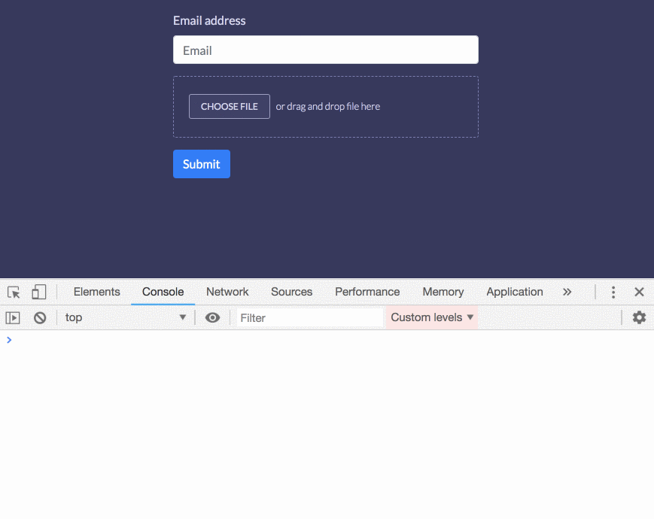Close the DevTools panel
The width and height of the screenshot is (654, 519).
tap(639, 293)
